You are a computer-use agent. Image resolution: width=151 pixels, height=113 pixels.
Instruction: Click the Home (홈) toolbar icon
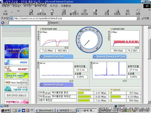(52, 12)
